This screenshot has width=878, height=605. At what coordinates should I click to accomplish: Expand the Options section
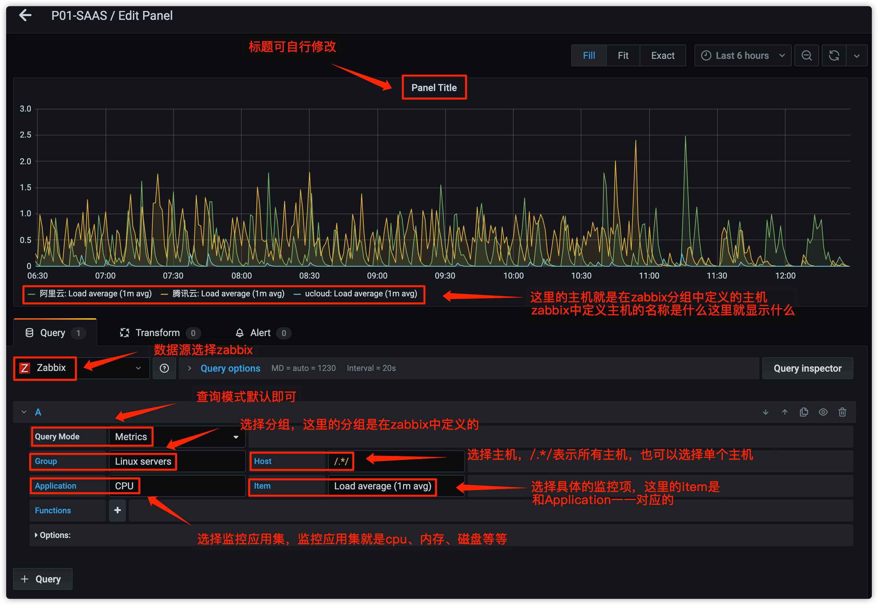click(53, 535)
